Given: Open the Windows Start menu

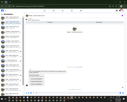Looking at the screenshot, I should click(2, 99).
